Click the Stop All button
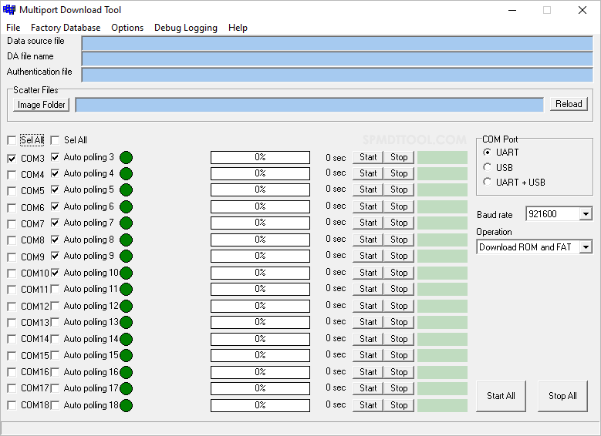 [562, 396]
